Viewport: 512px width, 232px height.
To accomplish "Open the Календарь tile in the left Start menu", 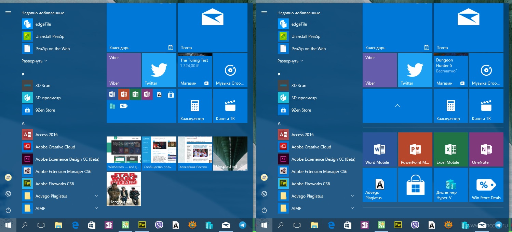I will (x=142, y=28).
